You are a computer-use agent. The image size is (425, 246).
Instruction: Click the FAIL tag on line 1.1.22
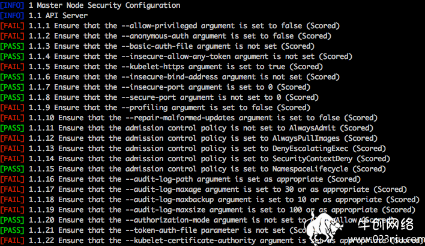pos(12,241)
